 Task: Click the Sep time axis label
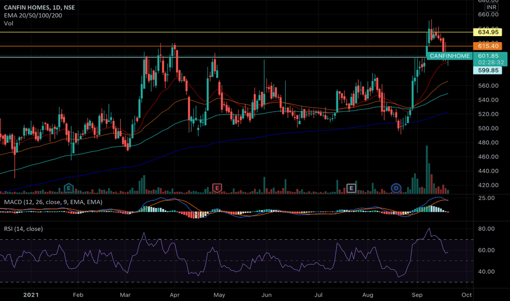[417, 295]
